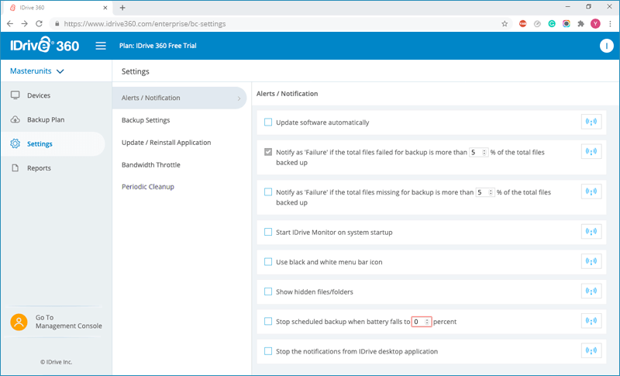Click the Settings gear icon in sidebar
Screen dimensions: 620x376
15,143
